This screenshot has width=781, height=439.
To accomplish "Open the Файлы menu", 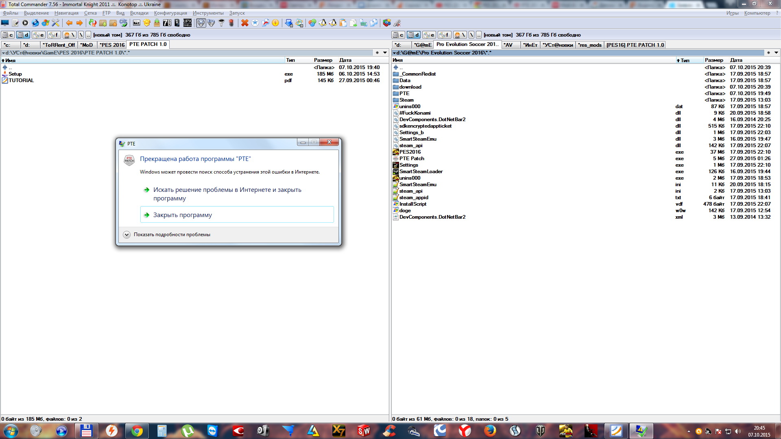I will tap(11, 13).
